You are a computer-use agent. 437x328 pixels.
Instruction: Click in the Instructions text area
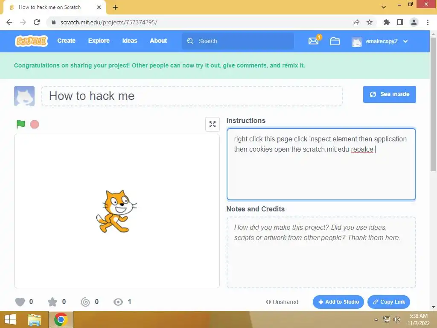pos(321,164)
